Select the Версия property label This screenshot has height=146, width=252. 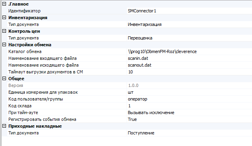[16, 85]
